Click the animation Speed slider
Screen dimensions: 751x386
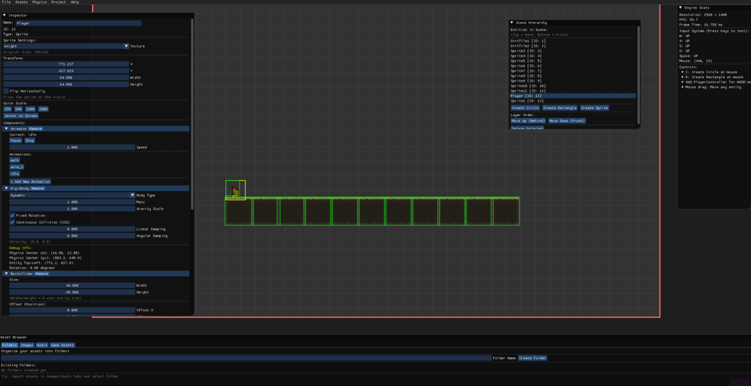[x=72, y=147]
